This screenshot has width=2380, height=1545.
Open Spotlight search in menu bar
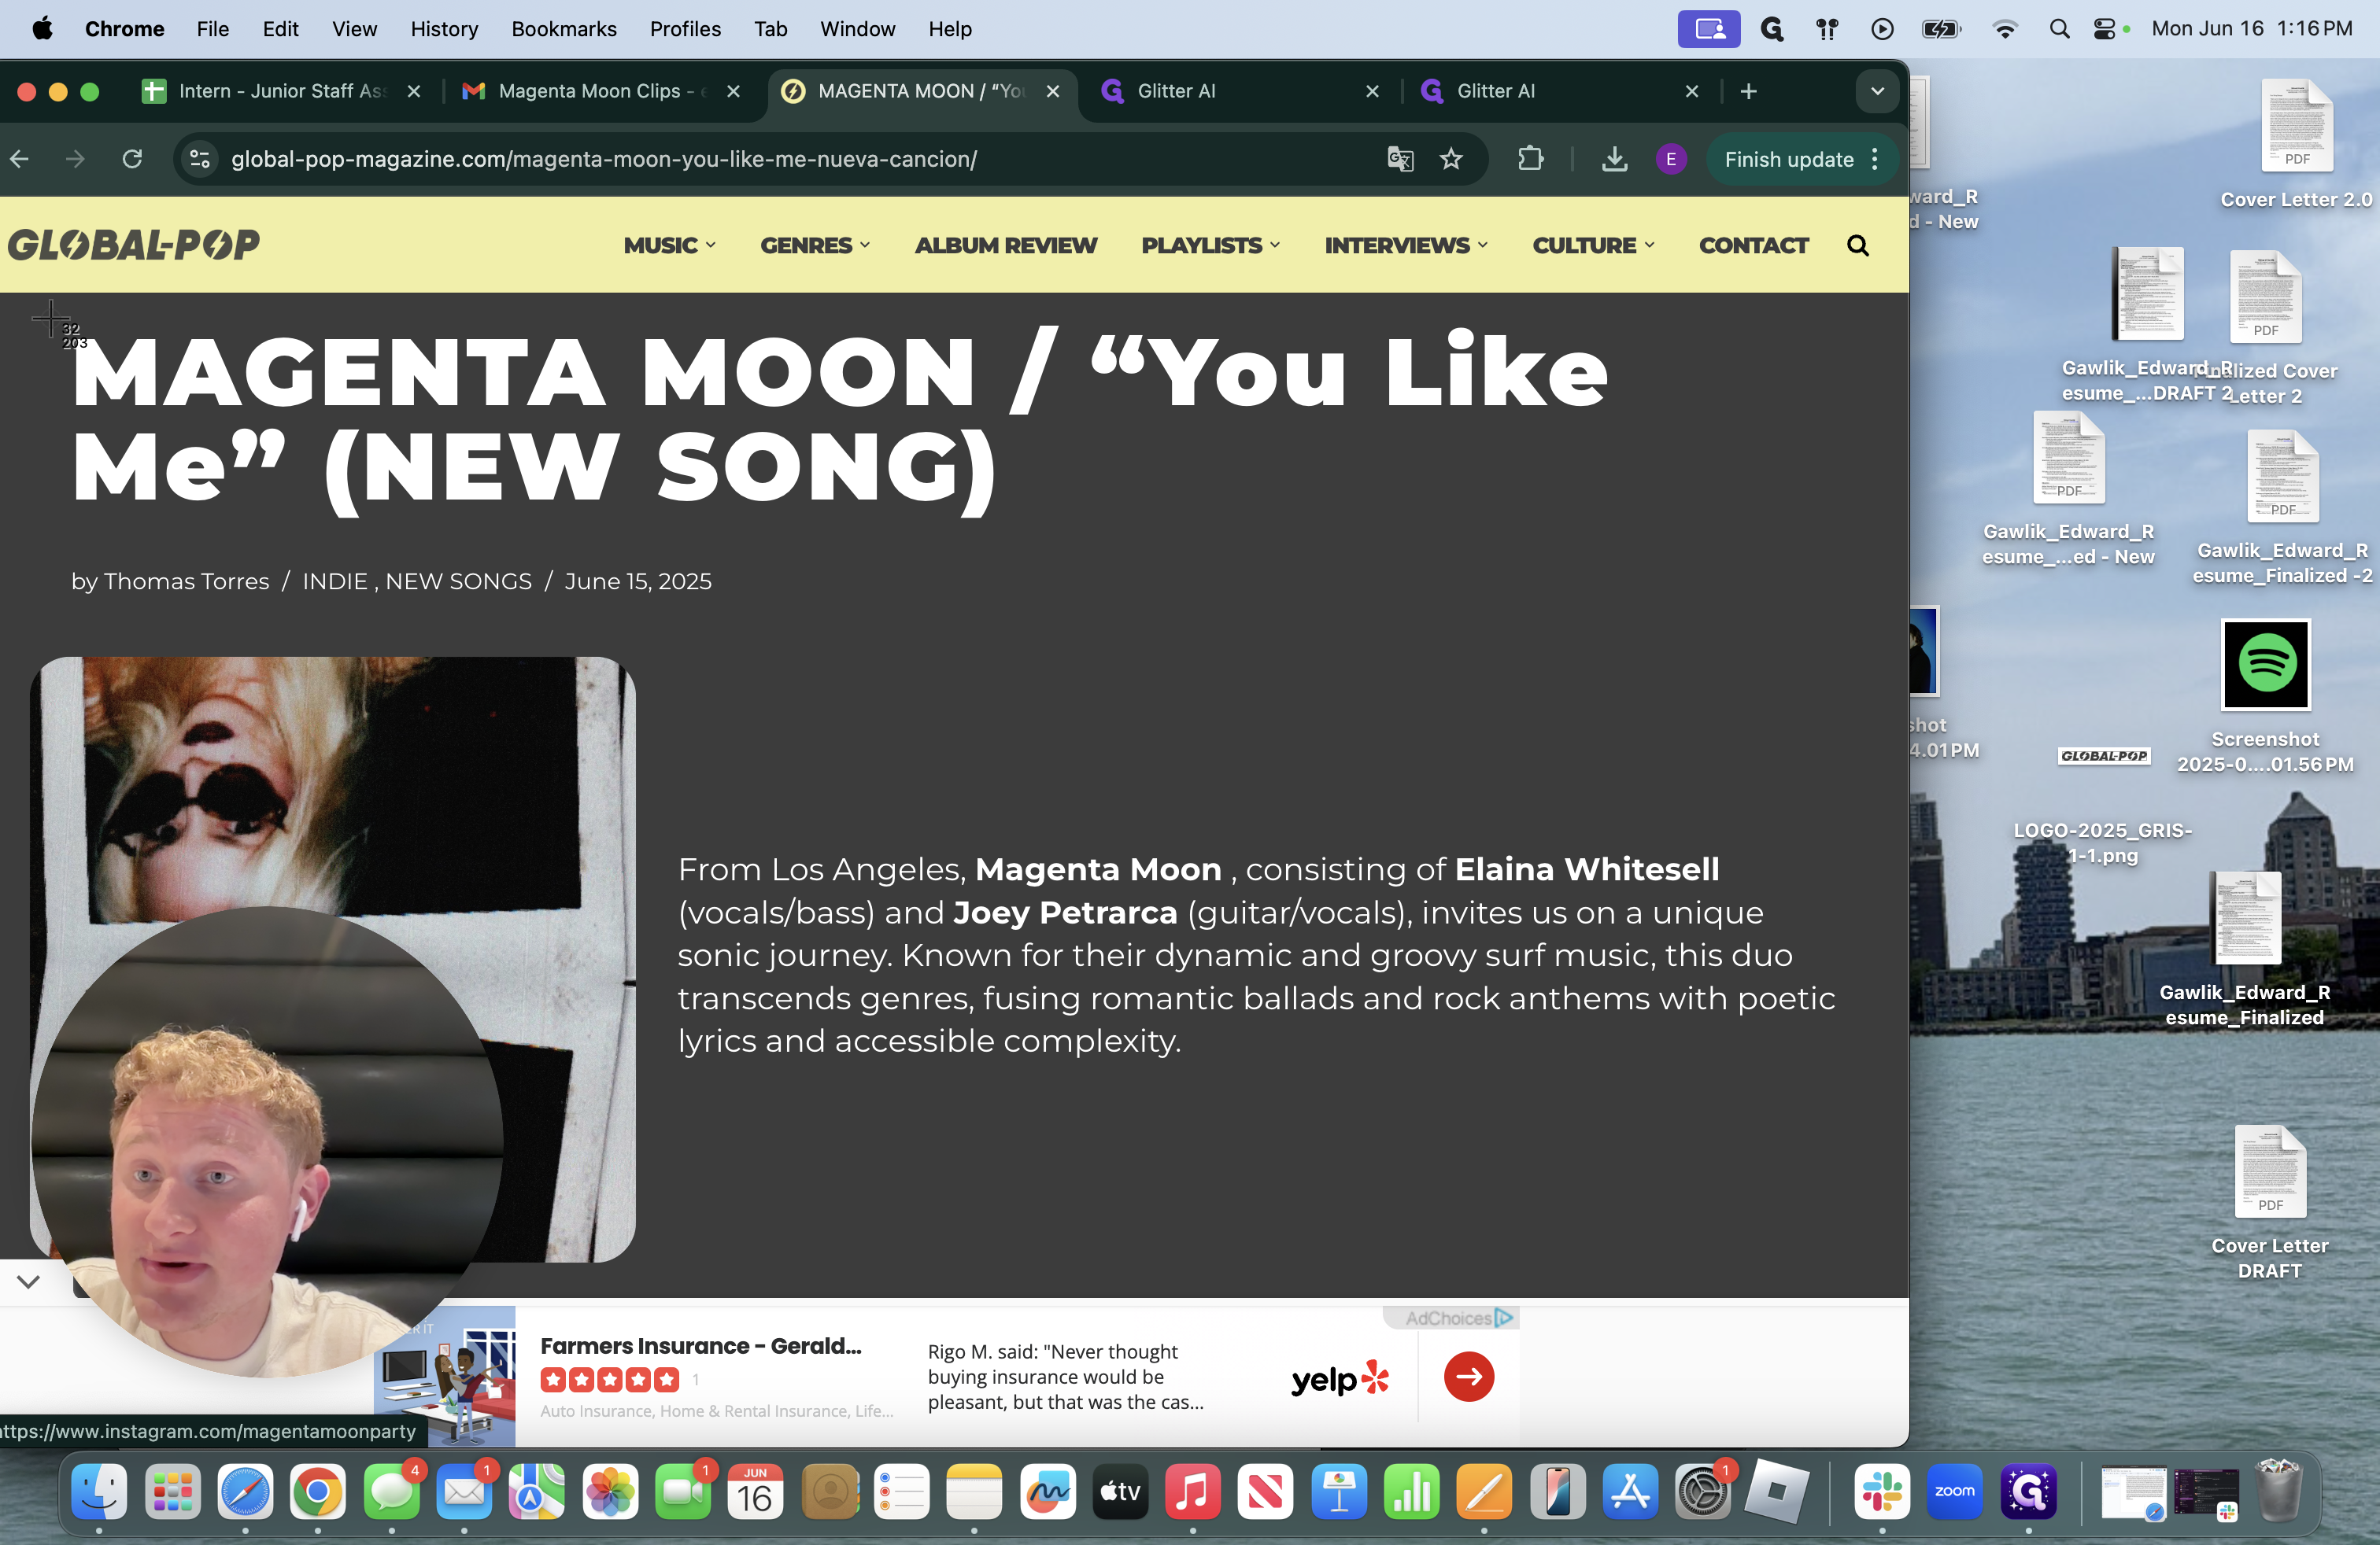[2059, 29]
